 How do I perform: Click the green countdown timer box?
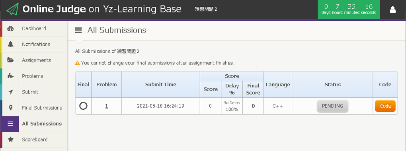[349, 9]
